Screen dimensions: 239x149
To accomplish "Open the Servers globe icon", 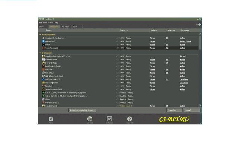I will point(90,119).
